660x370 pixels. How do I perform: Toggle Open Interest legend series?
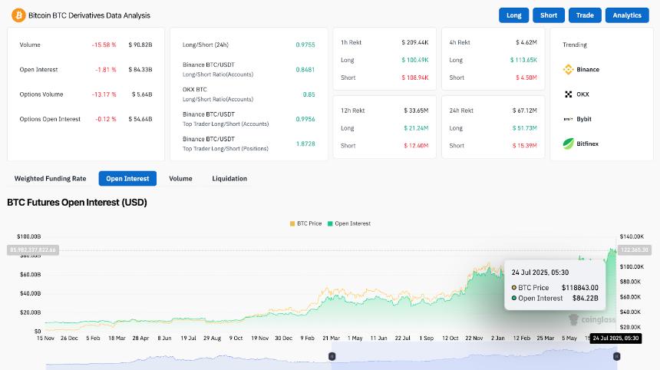349,223
